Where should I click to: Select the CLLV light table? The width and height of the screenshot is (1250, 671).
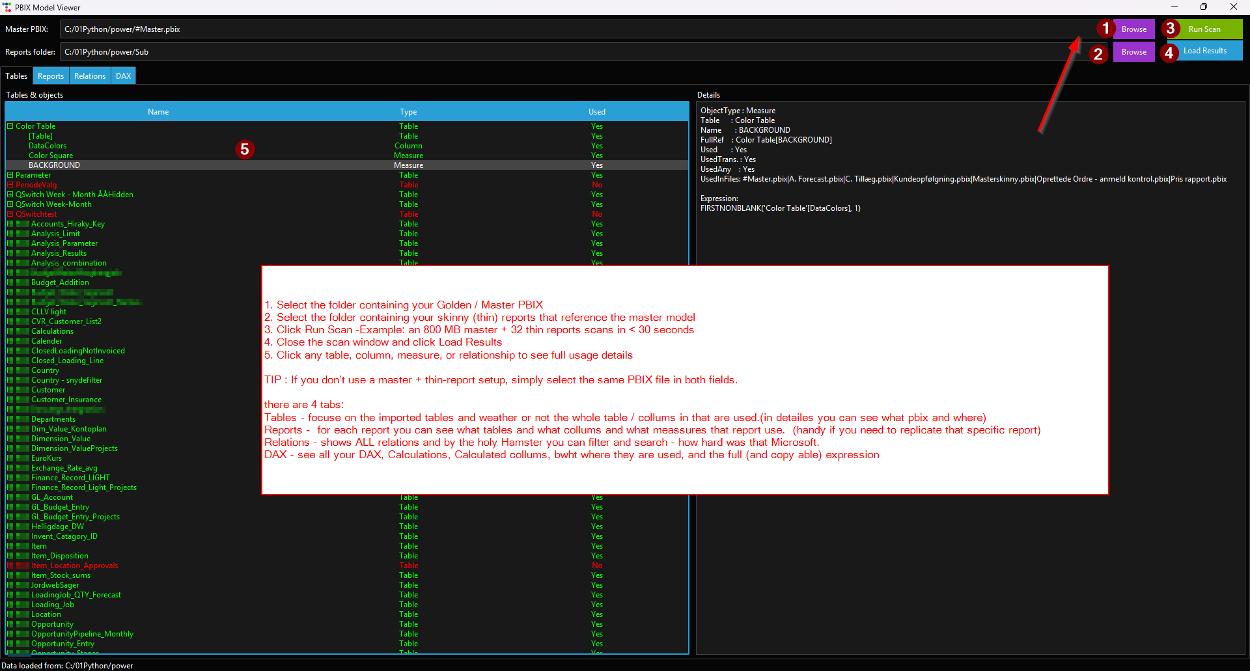[x=49, y=312]
